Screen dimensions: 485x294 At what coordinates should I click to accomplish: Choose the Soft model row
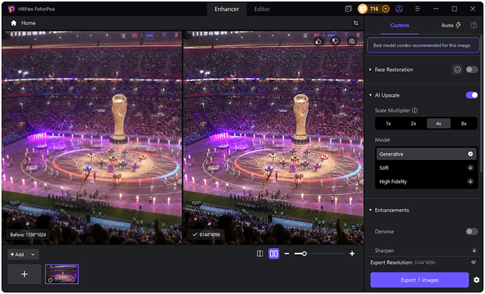pyautogui.click(x=426, y=168)
